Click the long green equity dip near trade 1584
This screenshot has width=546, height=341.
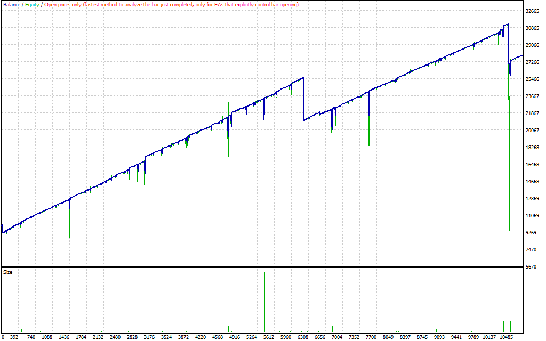point(70,224)
